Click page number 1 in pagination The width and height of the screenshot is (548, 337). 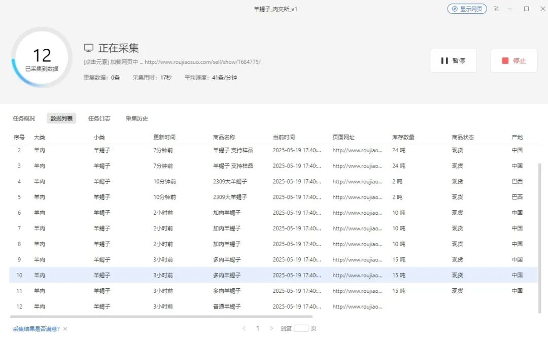click(258, 328)
